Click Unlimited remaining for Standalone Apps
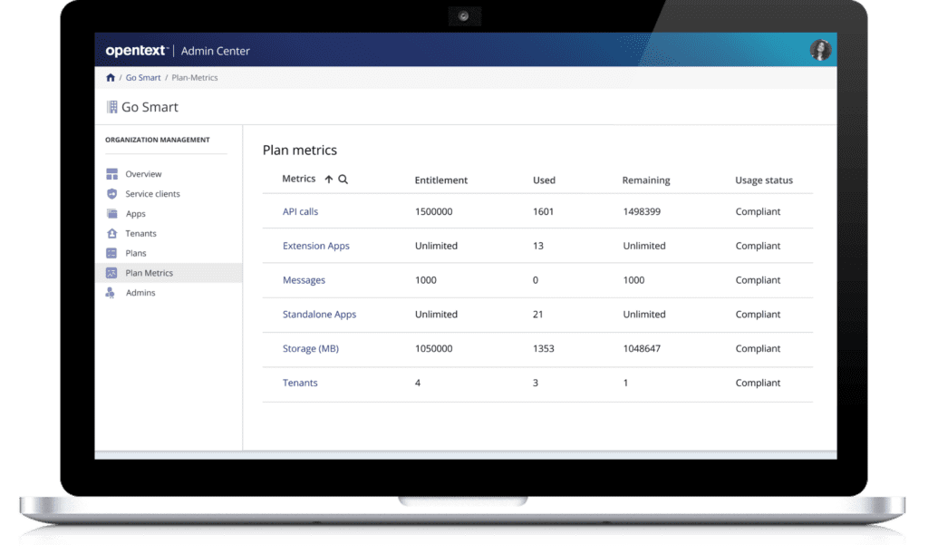 click(644, 315)
